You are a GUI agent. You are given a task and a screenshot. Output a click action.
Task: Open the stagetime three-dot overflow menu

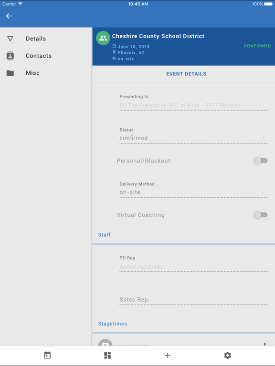click(264, 344)
